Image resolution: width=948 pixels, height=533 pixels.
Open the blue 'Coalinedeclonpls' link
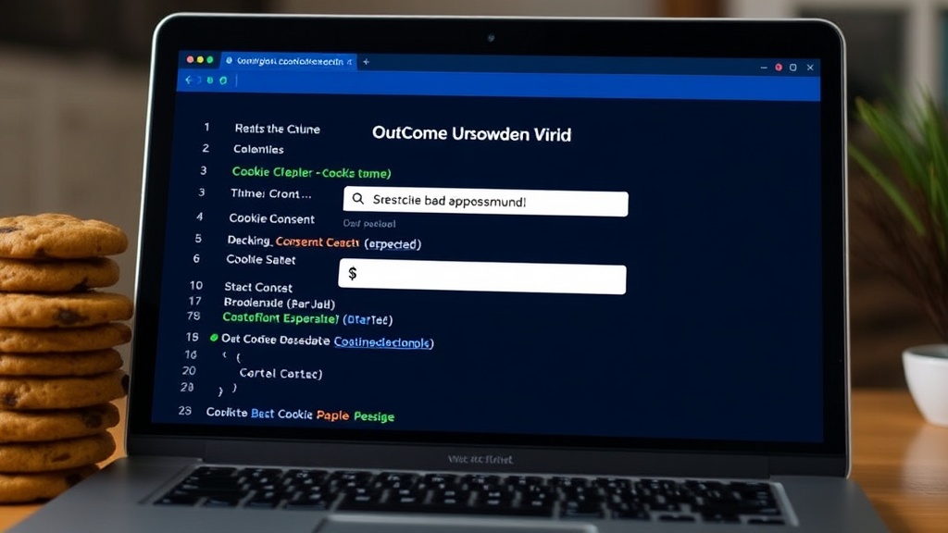pyautogui.click(x=383, y=342)
